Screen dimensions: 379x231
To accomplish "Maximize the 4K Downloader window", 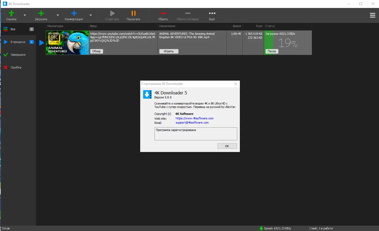I will click(x=361, y=4).
